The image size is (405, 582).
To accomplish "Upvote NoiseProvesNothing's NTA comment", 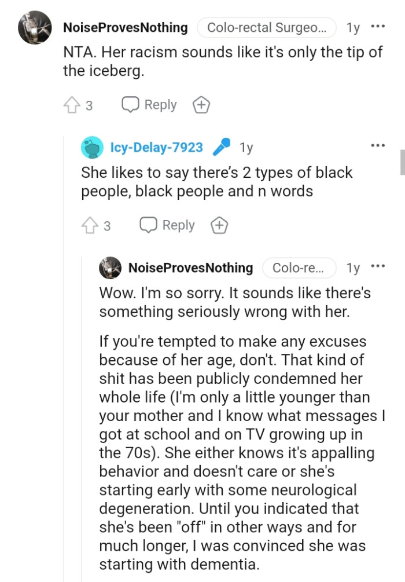I will (x=71, y=104).
